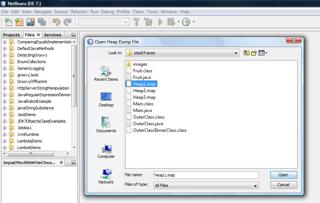Select OuterClass.class file
The width and height of the screenshot is (320, 203).
coord(145,117)
